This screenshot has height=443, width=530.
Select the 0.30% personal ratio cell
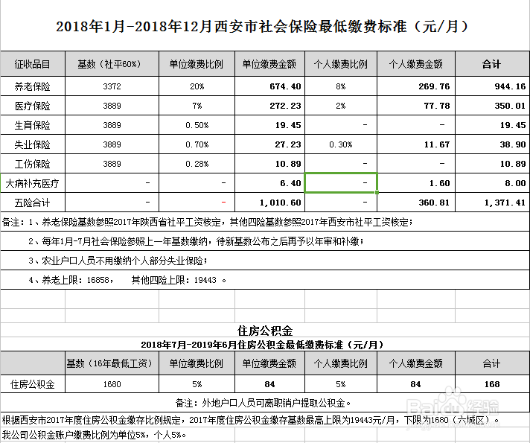point(341,144)
